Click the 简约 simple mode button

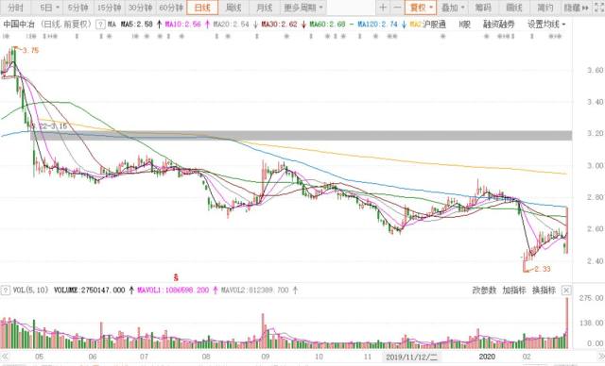544,8
